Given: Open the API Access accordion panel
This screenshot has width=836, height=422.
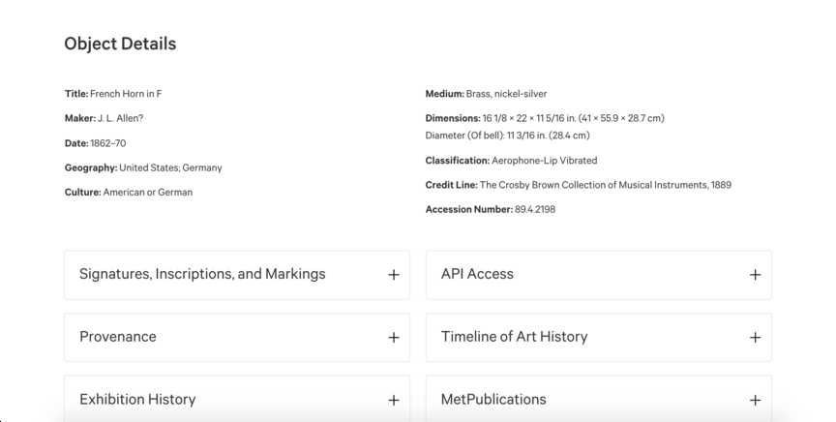Looking at the screenshot, I should click(477, 274).
